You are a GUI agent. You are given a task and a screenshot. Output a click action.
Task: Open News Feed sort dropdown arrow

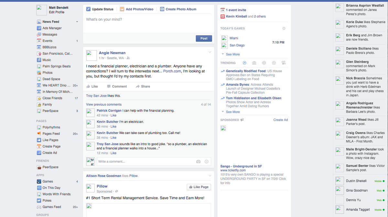(77, 22)
